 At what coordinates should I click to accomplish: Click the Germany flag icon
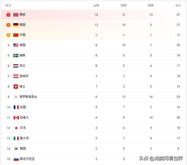click(x=16, y=25)
